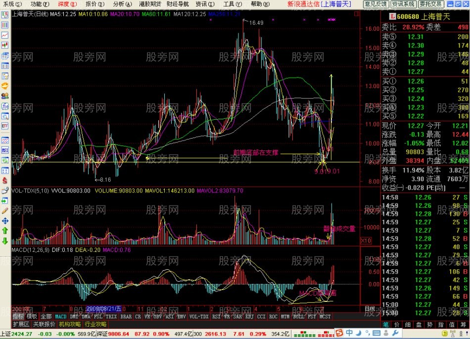Open the line chart icon in left toolbar
470x339 pixels.
coord(5,35)
